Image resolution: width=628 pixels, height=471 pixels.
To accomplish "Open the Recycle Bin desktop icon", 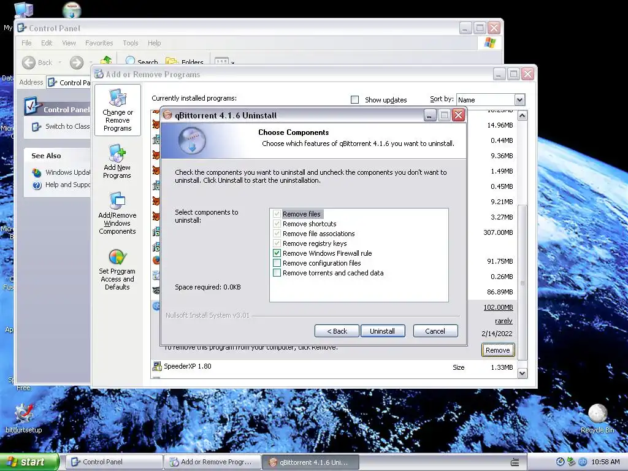I will [x=597, y=419].
